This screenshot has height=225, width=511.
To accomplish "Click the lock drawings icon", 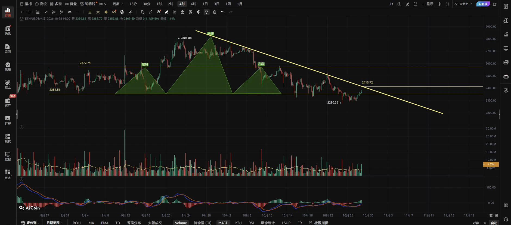I will point(182,12).
